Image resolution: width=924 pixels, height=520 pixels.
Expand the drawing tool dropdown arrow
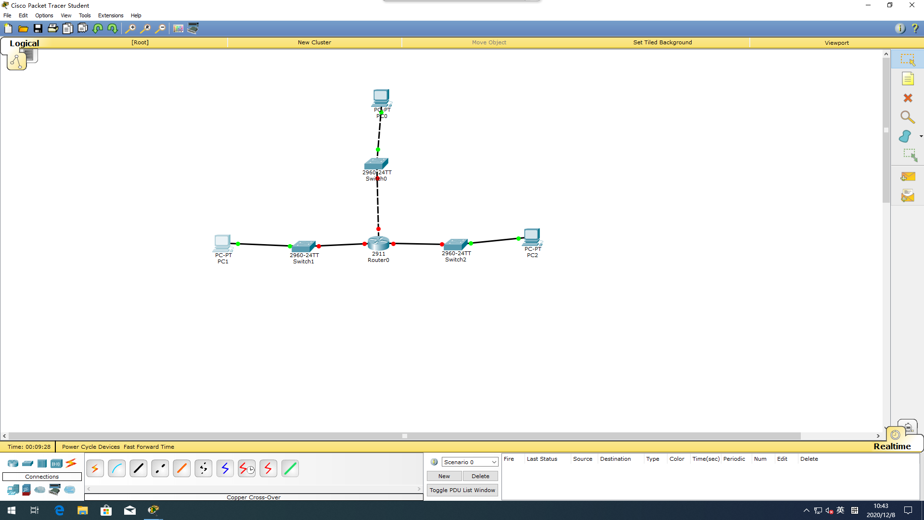921,136
